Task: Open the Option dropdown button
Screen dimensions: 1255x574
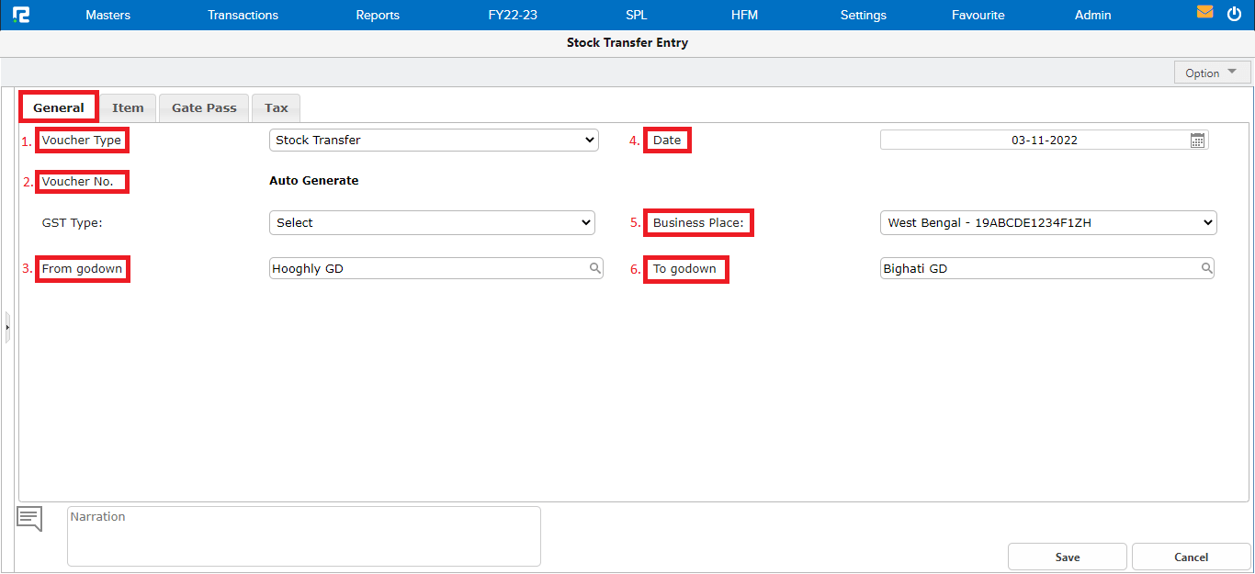Action: 1212,73
